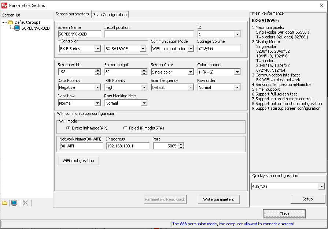Choose Fixed IP mode(STA) radio button
328x229 pixels.
click(125, 128)
